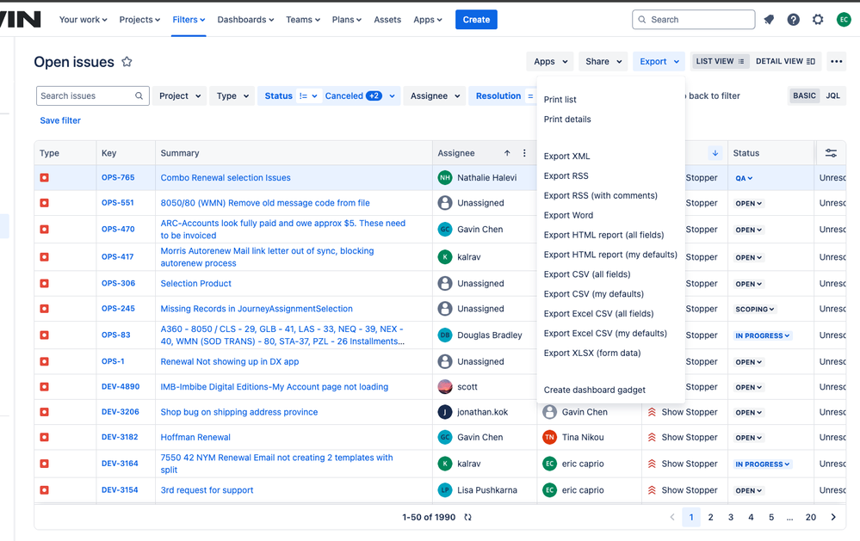Expand the Apps button next to Share
Screen dimensions: 860x541
tap(550, 61)
